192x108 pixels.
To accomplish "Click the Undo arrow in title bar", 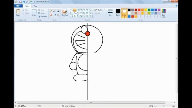I will pos(24,2).
